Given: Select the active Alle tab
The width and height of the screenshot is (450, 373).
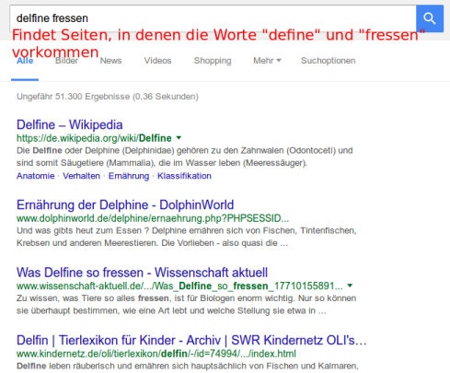Looking at the screenshot, I should [x=25, y=61].
